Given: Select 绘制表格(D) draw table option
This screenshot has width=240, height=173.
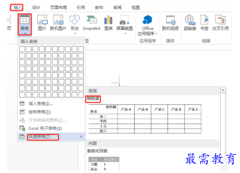Looking at the screenshot, I should pyautogui.click(x=51, y=112).
